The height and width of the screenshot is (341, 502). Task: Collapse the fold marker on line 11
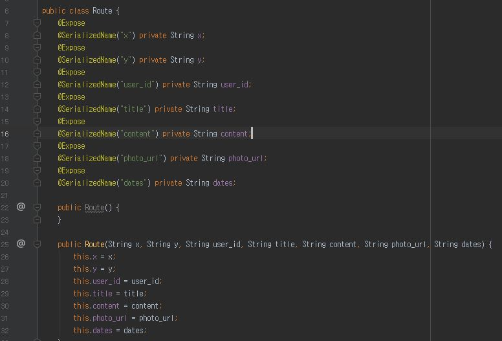[x=37, y=72]
